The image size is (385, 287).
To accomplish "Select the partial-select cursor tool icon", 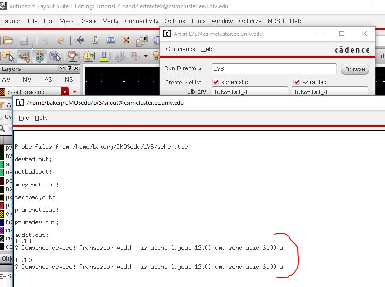I will (8, 56).
